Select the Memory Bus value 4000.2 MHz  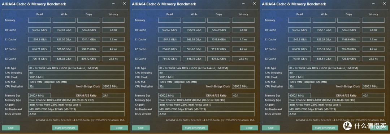click(169, 95)
